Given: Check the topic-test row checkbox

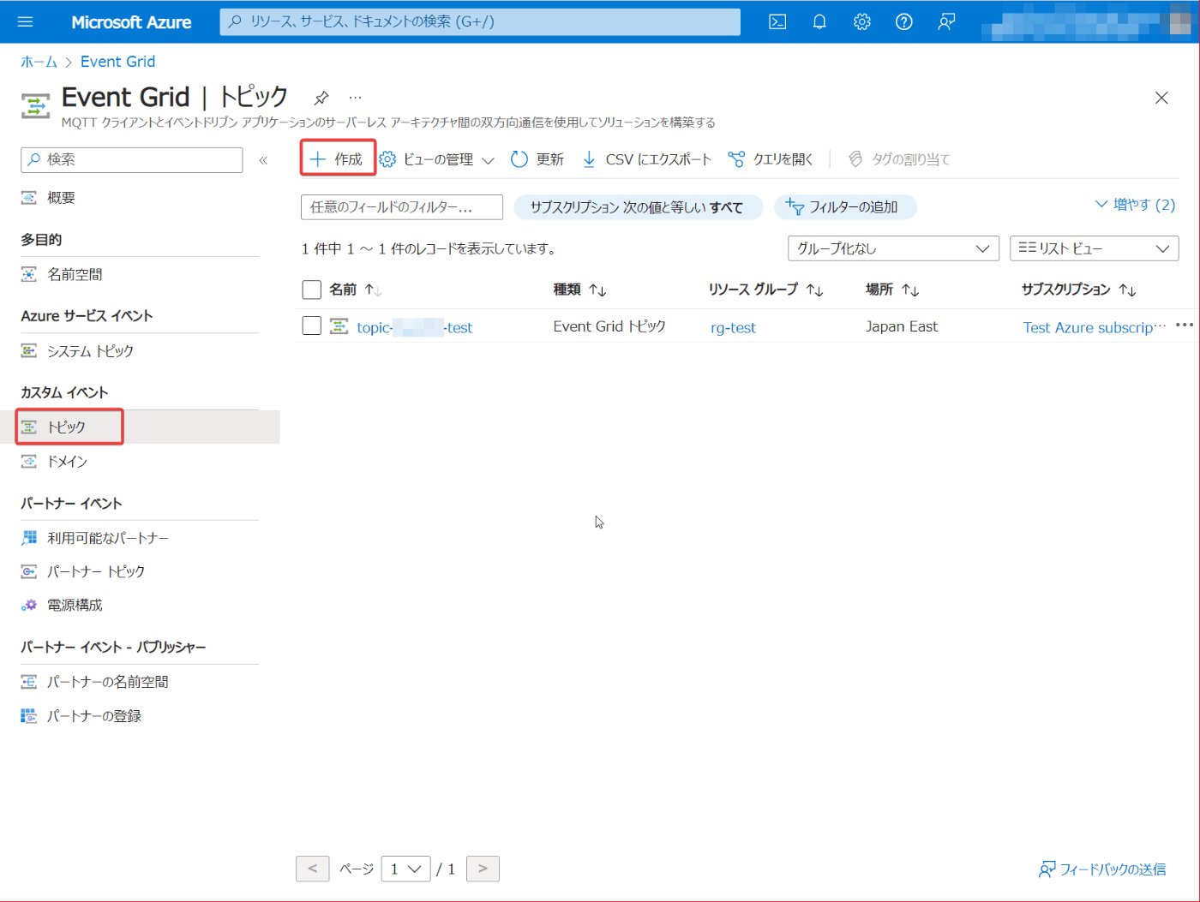Looking at the screenshot, I should pos(312,326).
